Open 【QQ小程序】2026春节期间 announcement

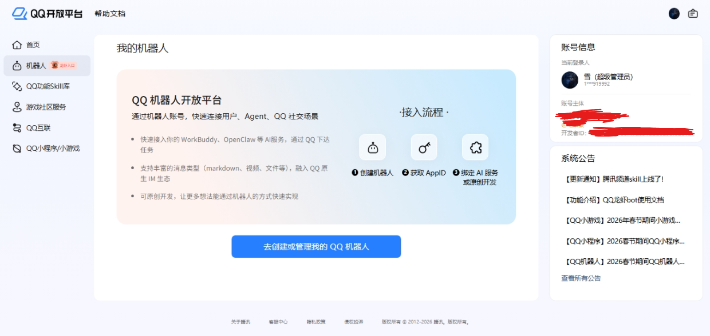tap(624, 241)
